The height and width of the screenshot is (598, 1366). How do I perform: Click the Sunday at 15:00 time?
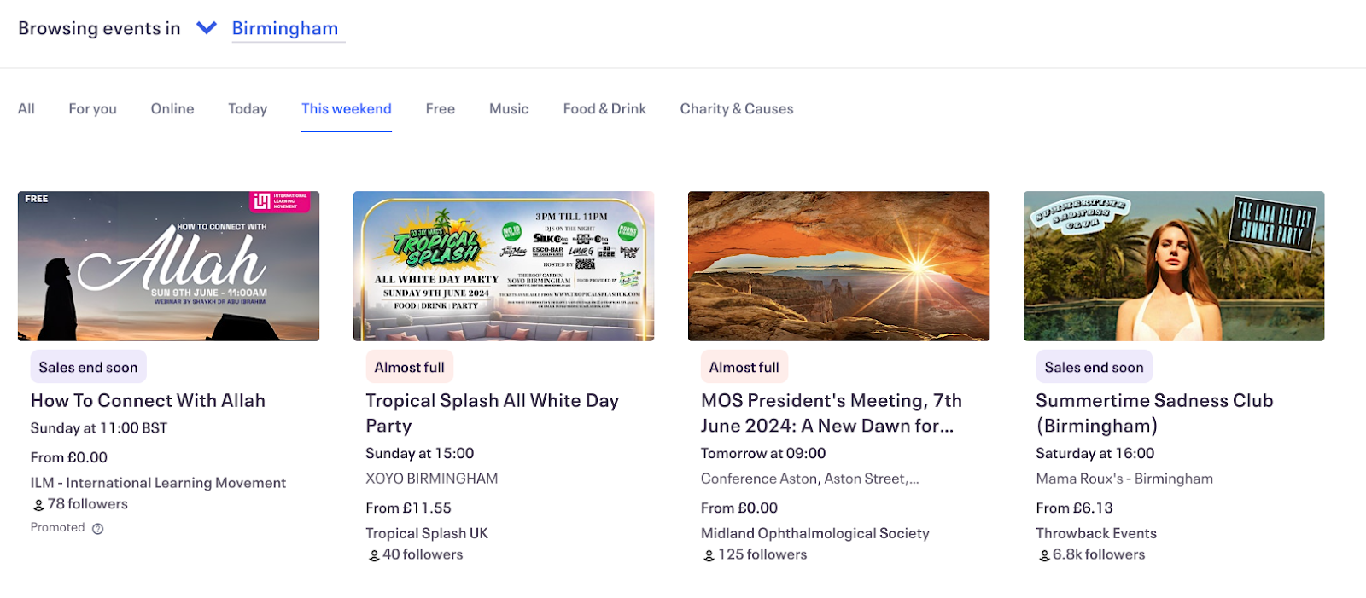pyautogui.click(x=420, y=454)
